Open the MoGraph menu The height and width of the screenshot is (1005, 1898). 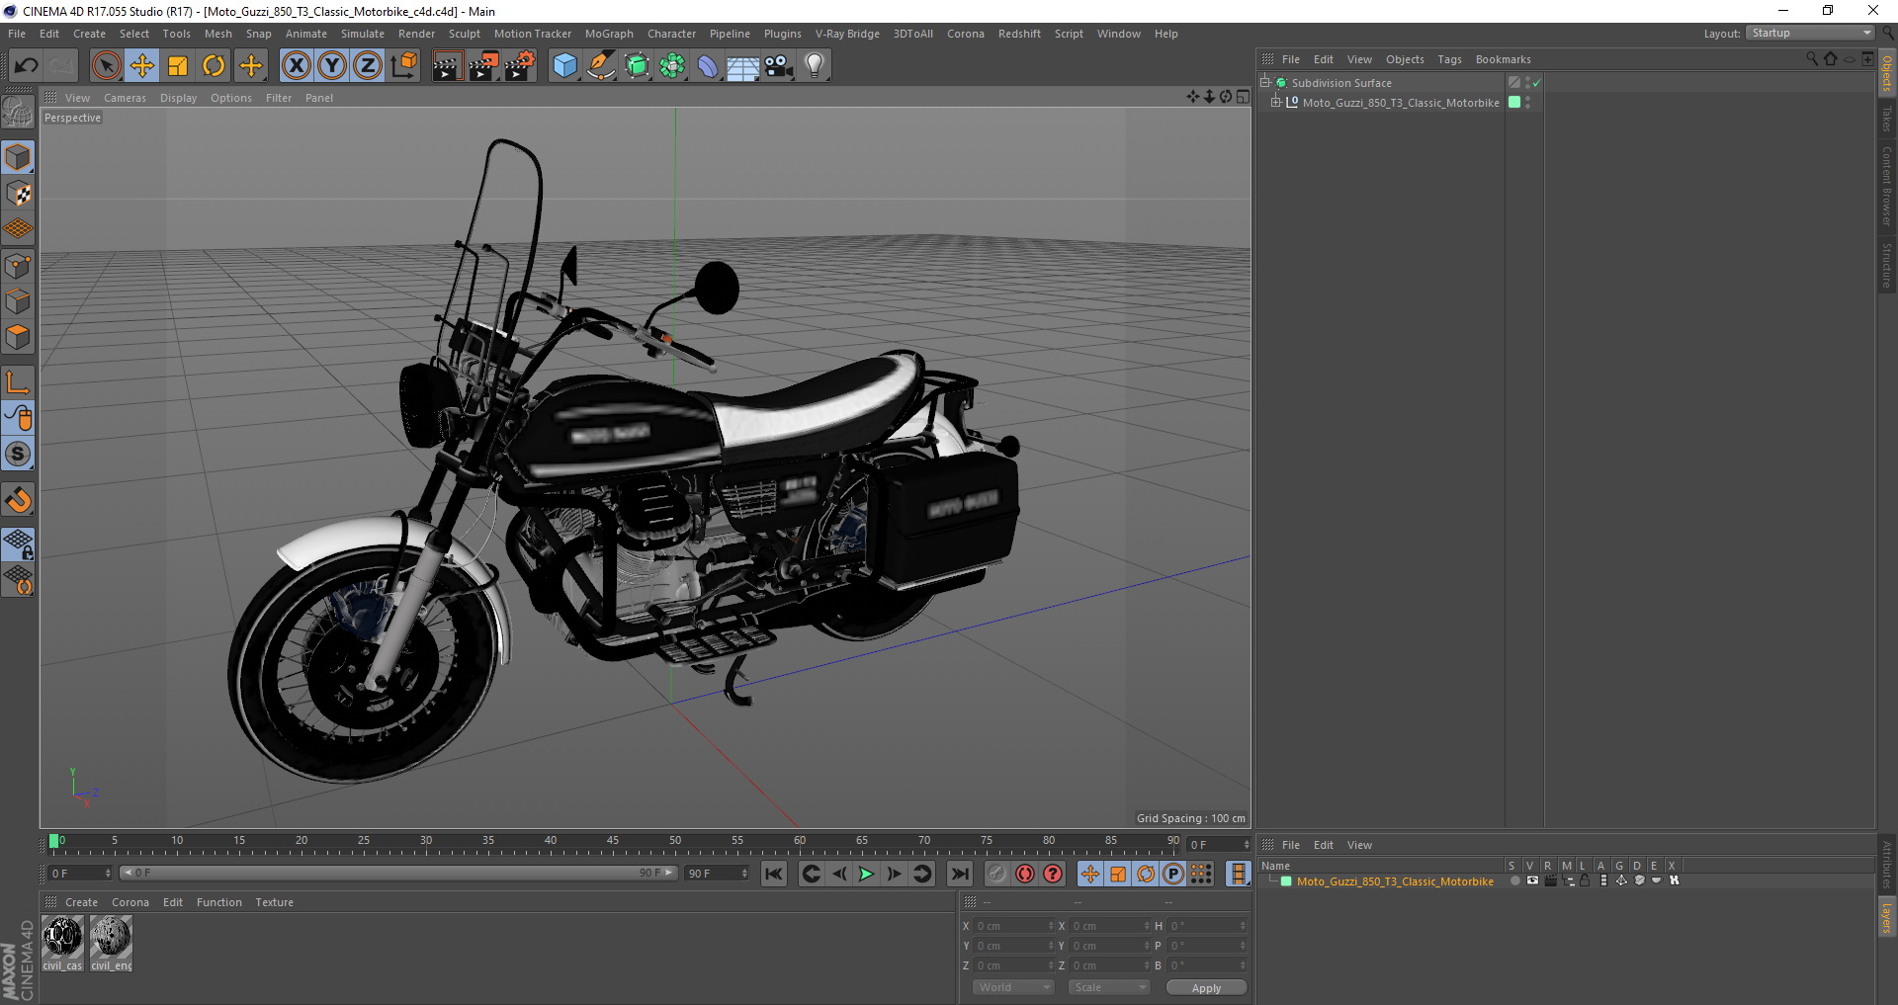coord(609,34)
